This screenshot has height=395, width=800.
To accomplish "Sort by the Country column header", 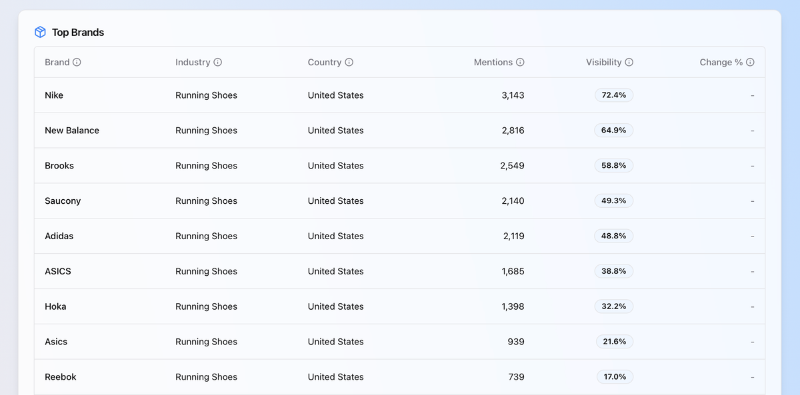I will [325, 62].
